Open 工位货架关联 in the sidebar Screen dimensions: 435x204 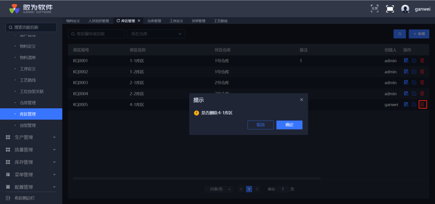click(32, 92)
